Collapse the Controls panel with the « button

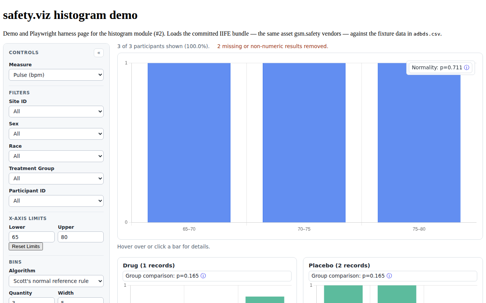[x=99, y=53]
